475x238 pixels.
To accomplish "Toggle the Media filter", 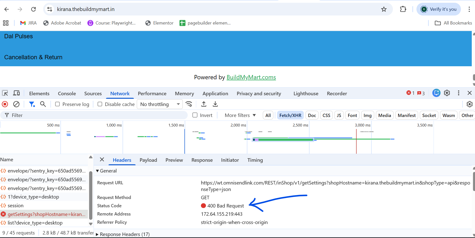I will 385,115.
